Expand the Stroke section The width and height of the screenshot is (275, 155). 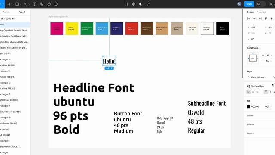[250, 115]
